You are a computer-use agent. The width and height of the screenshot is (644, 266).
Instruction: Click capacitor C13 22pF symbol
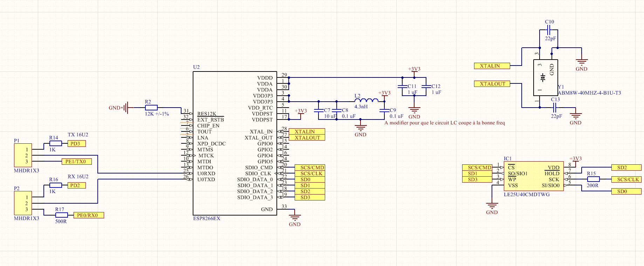pos(555,108)
